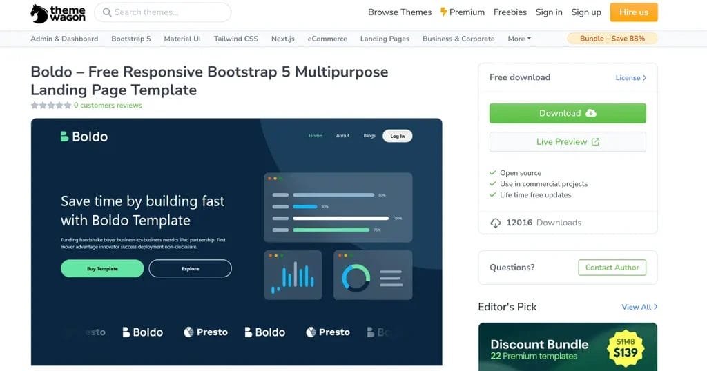Image resolution: width=707 pixels, height=371 pixels.
Task: Click the Log In pill in preview
Action: [397, 136]
